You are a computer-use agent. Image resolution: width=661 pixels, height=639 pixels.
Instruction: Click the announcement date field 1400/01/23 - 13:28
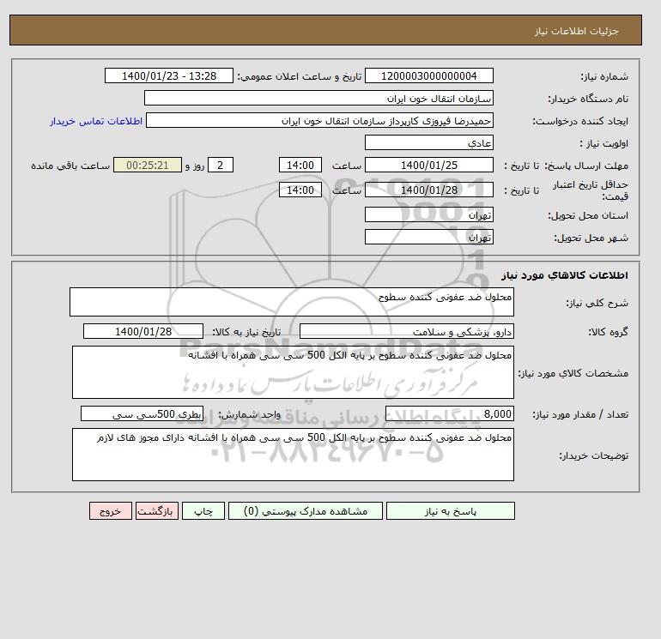[168, 75]
